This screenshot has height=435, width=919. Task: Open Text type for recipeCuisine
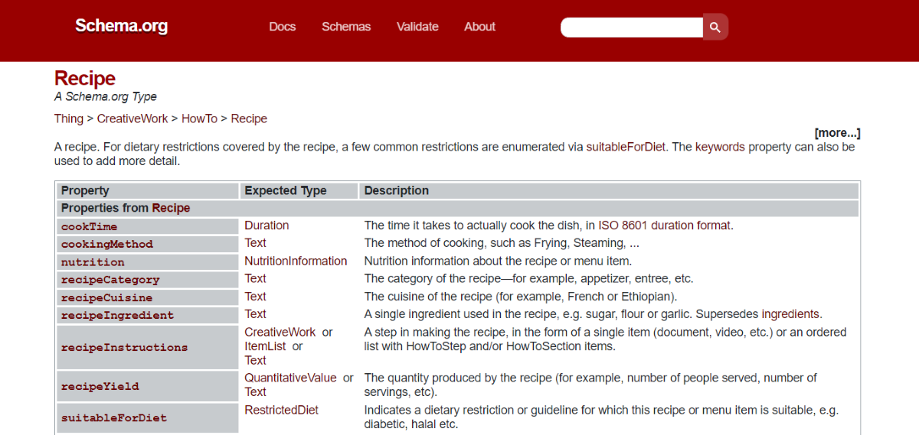pyautogui.click(x=255, y=297)
